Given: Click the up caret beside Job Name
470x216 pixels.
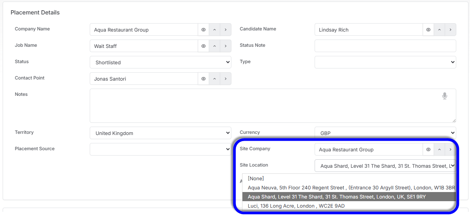Looking at the screenshot, I should [215, 46].
